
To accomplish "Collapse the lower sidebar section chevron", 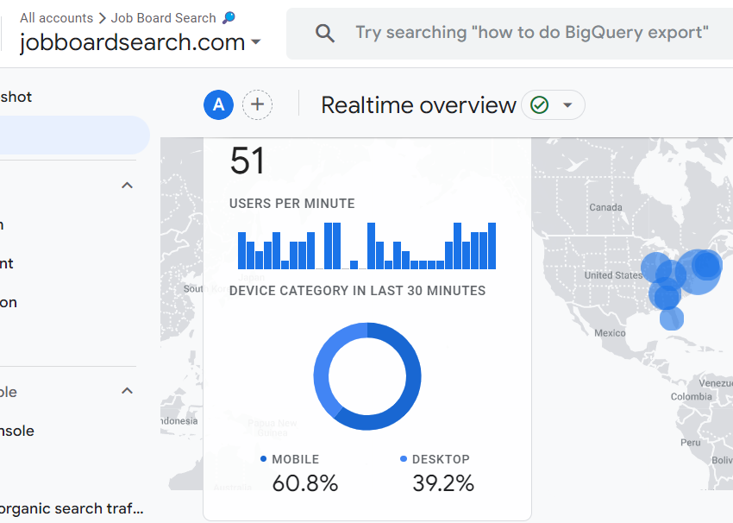I will [127, 391].
